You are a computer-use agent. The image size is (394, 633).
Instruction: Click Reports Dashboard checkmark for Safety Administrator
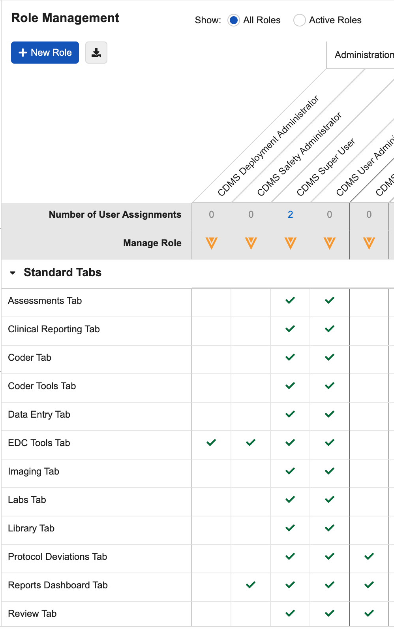pos(251,585)
